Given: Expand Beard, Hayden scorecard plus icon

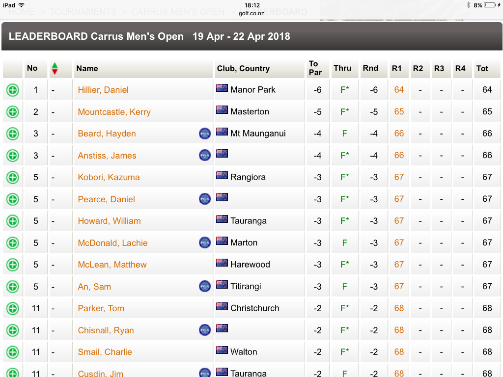Looking at the screenshot, I should pyautogui.click(x=13, y=134).
